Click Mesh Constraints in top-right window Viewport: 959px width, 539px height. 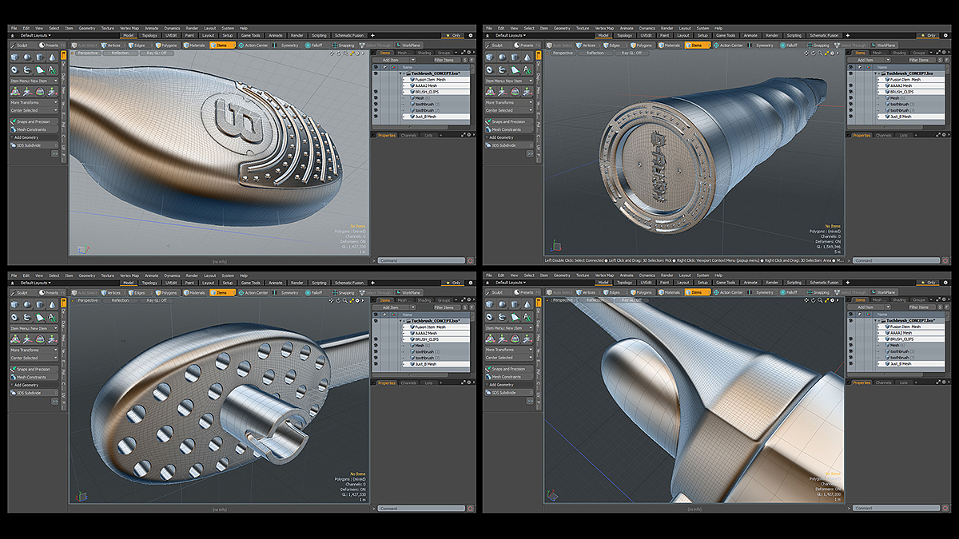[x=509, y=129]
